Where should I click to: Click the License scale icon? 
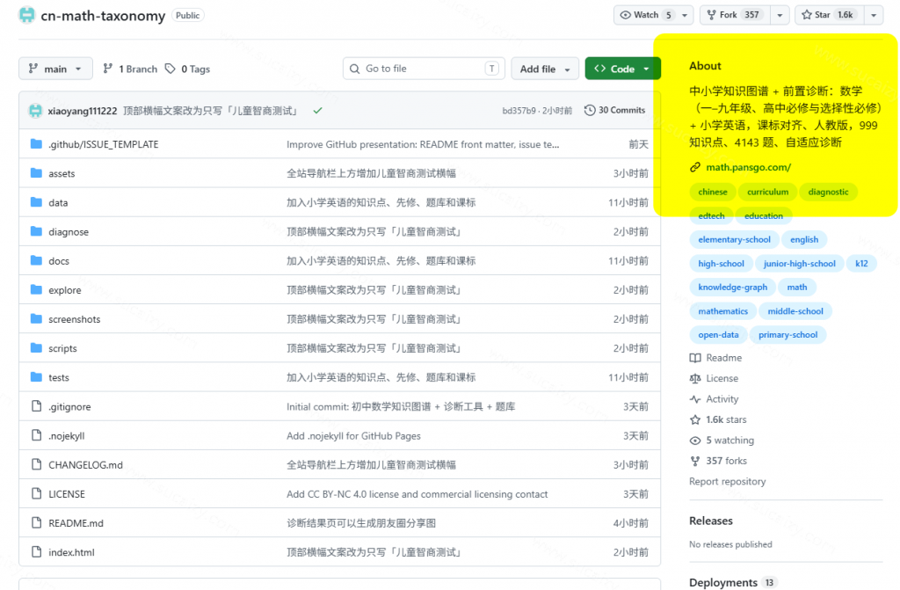point(695,379)
